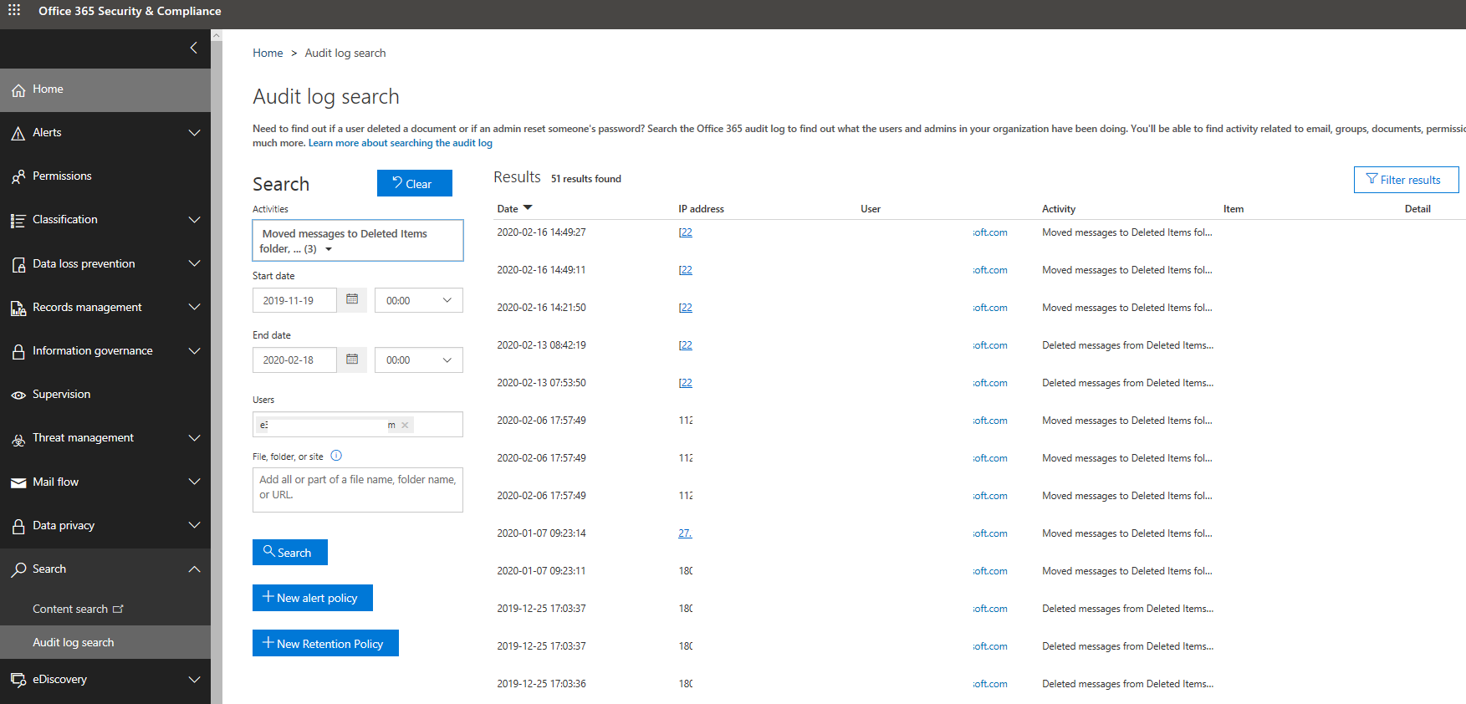Remove the selected user with the X

pos(405,425)
